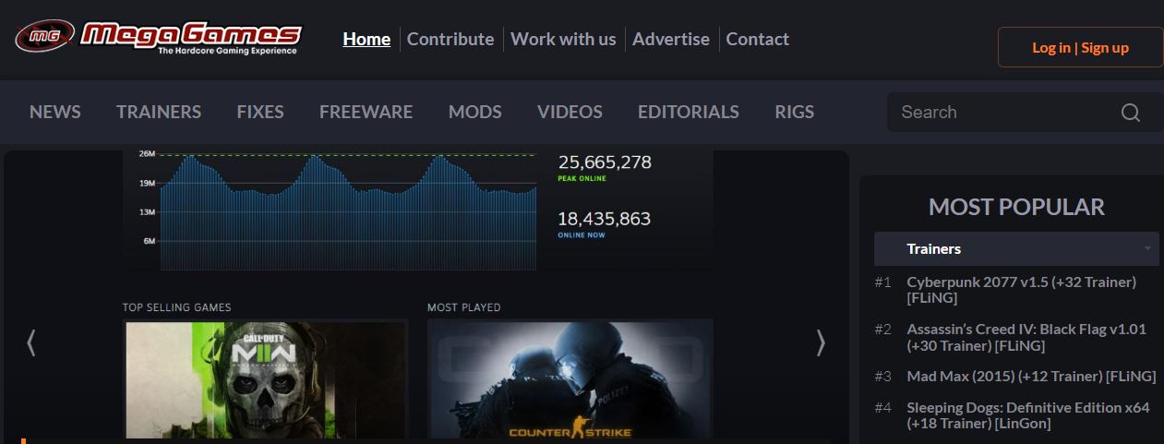Viewport: 1164px width, 444px height.
Task: Click the Call of Duty MWII thumbnail
Action: point(266,378)
